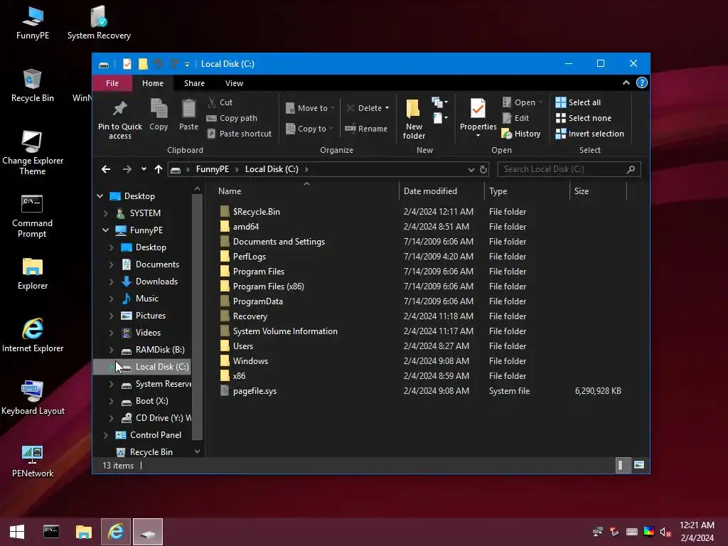Open Customize Quick Access Toolbar dropdown

pos(187,65)
